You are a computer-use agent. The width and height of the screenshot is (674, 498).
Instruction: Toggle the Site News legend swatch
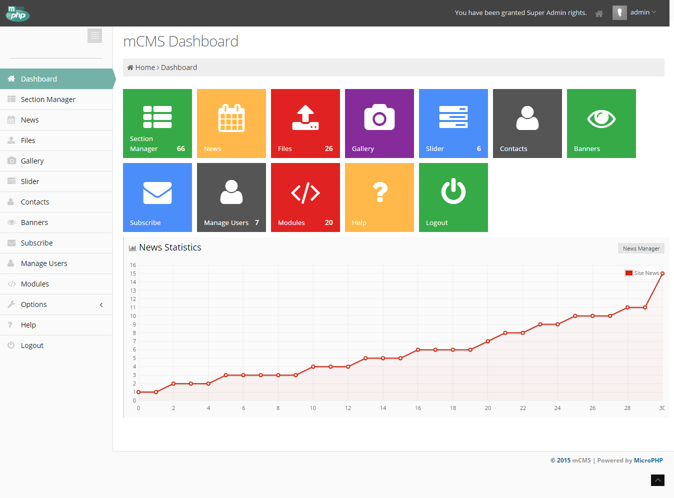pyautogui.click(x=629, y=273)
